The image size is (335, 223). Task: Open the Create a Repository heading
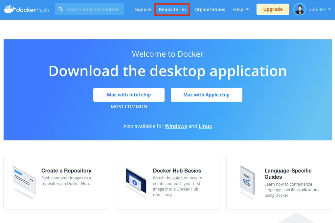(66, 171)
